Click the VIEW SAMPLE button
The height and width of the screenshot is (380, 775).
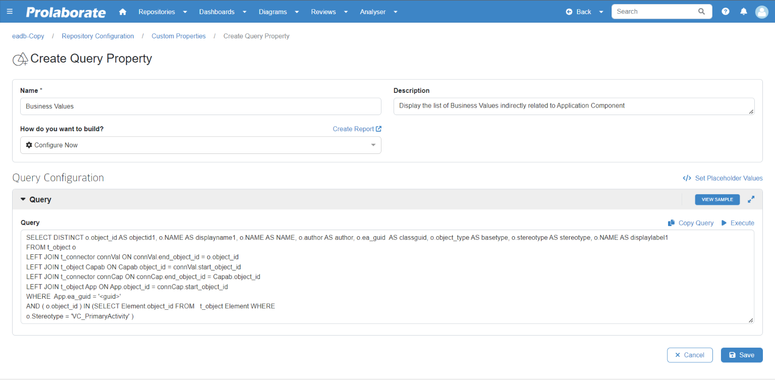coord(717,199)
